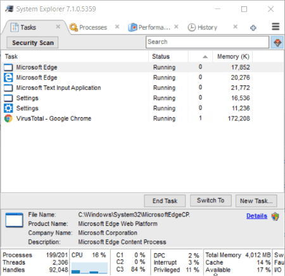
Task: Click the DPC 2 % status entry
Action: 176,255
